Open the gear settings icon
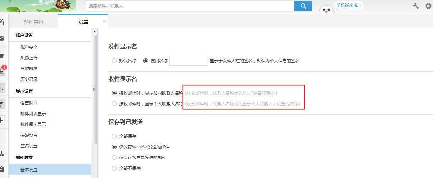 coord(428,6)
